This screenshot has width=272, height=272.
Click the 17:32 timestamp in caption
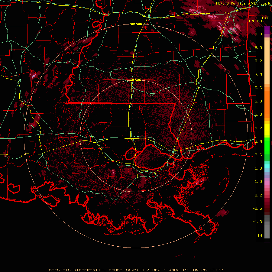216,270
